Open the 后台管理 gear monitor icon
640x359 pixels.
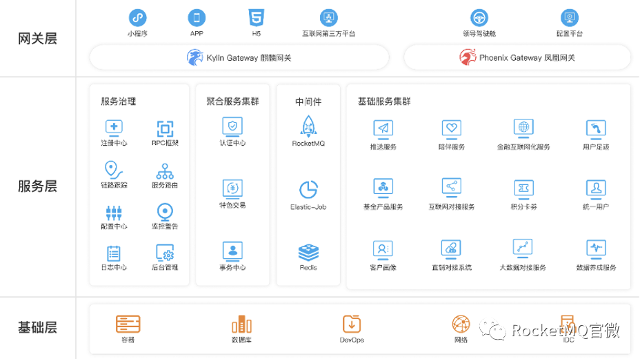point(165,253)
